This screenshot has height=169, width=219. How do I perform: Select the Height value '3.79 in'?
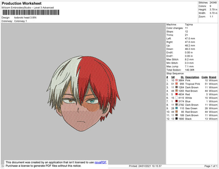pos(214,9)
